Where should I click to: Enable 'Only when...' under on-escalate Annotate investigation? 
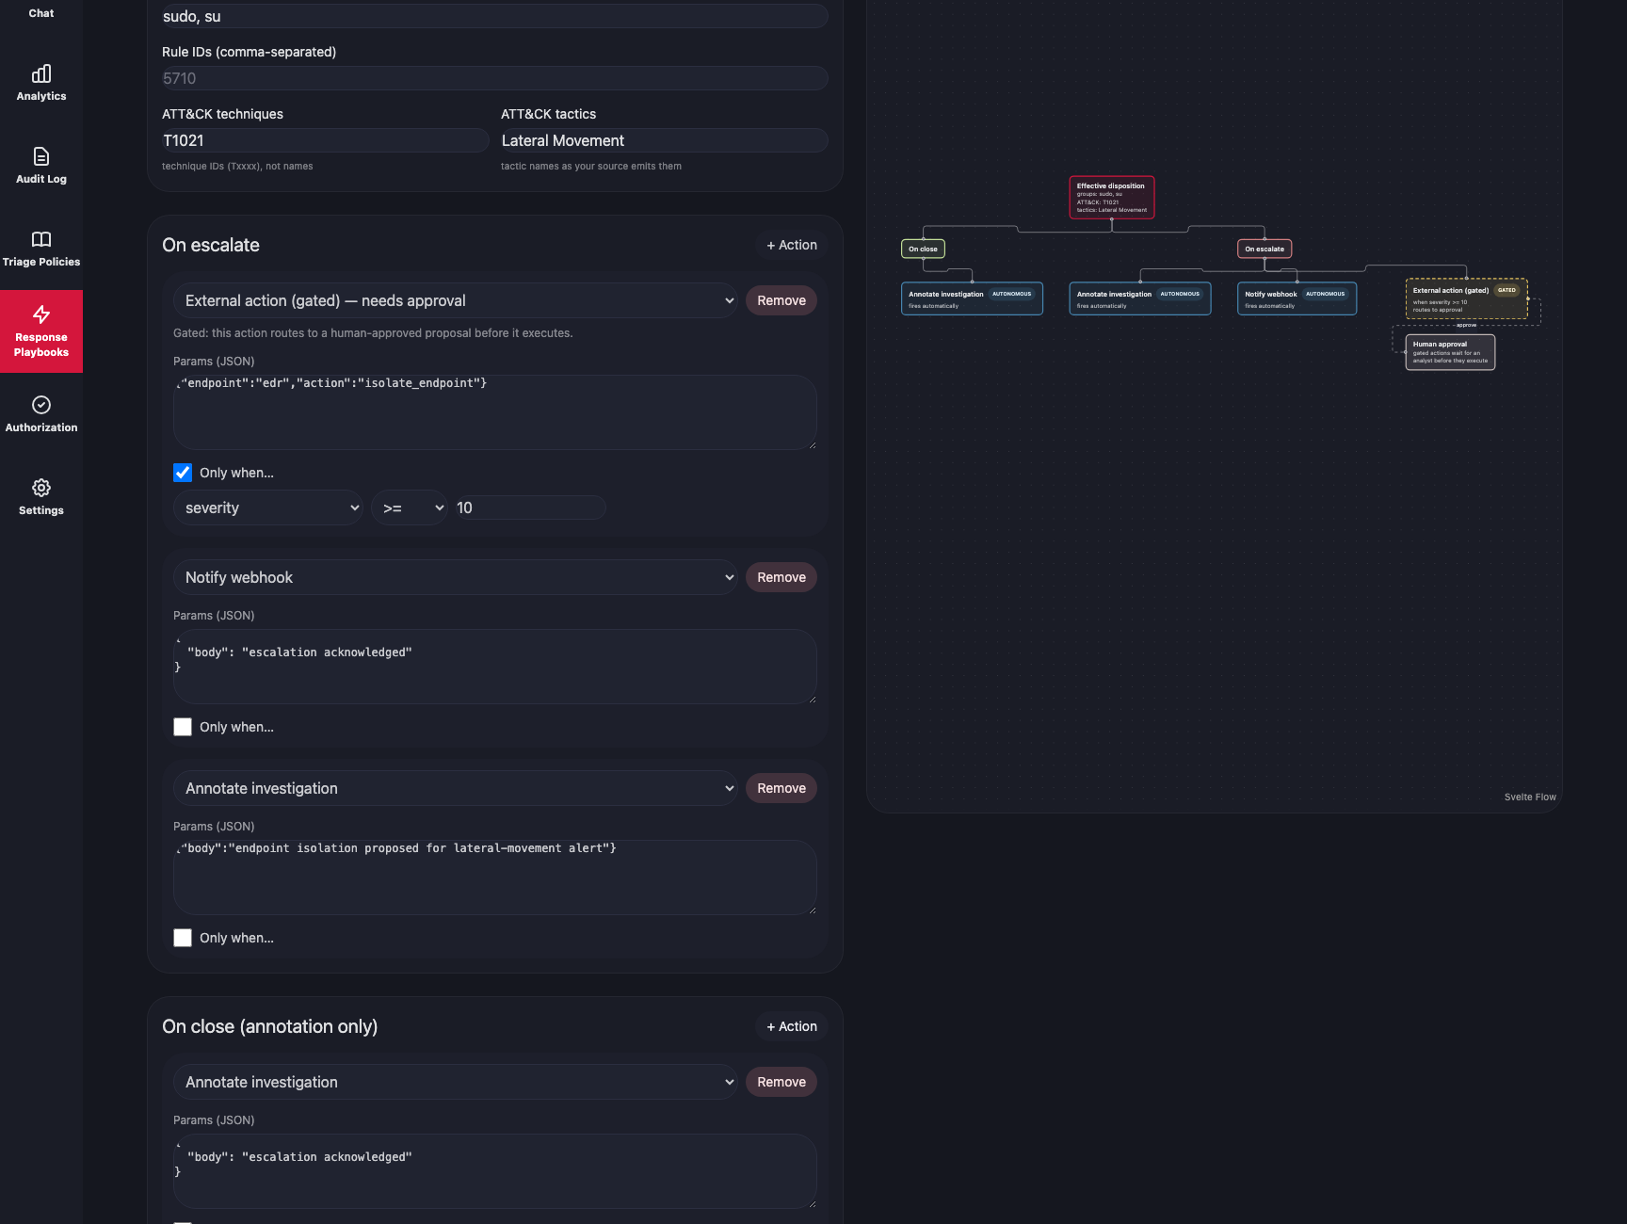183,938
